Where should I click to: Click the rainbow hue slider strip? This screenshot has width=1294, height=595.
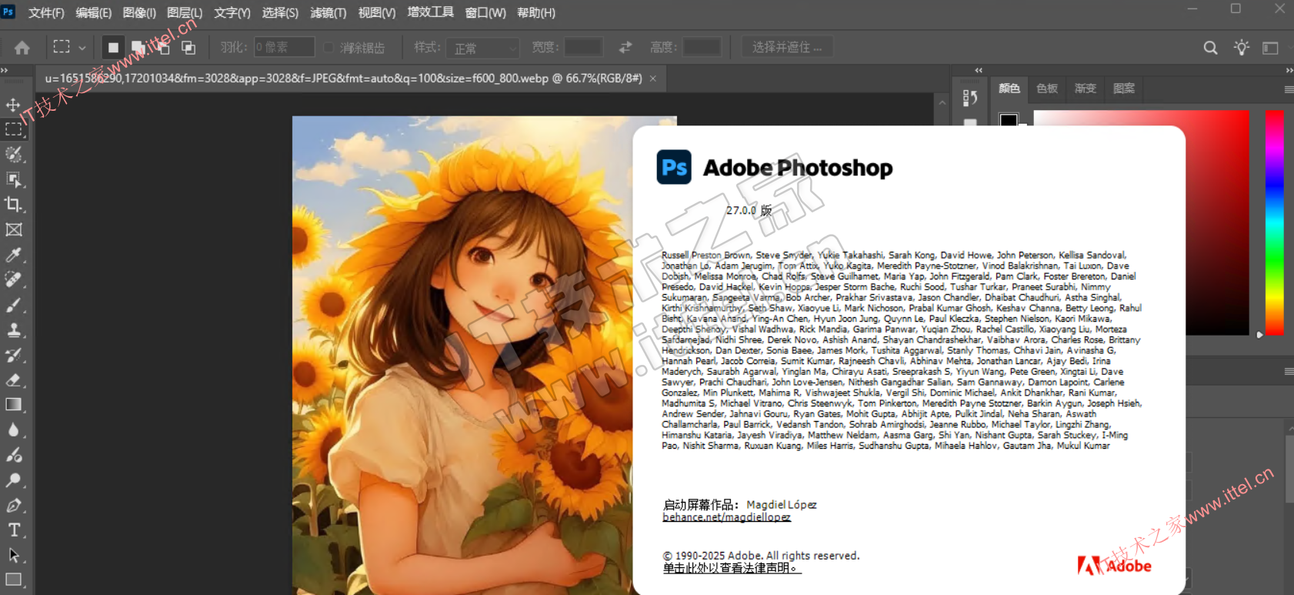click(x=1275, y=222)
